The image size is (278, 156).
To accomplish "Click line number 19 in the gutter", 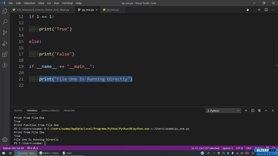I will click(x=21, y=66).
